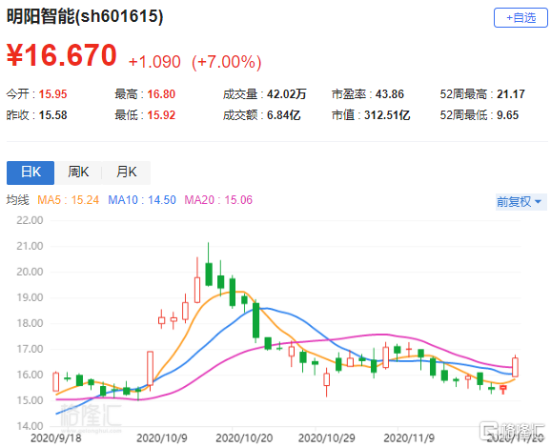Click the 52周最高 value 21.17

(x=511, y=94)
